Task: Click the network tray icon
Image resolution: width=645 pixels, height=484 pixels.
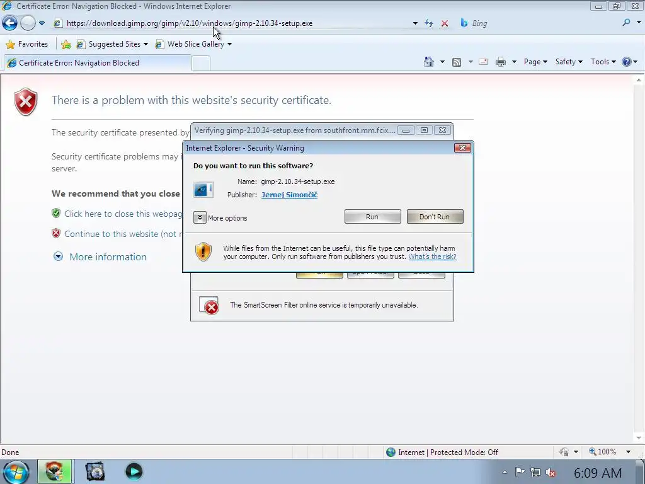Action: coord(535,473)
